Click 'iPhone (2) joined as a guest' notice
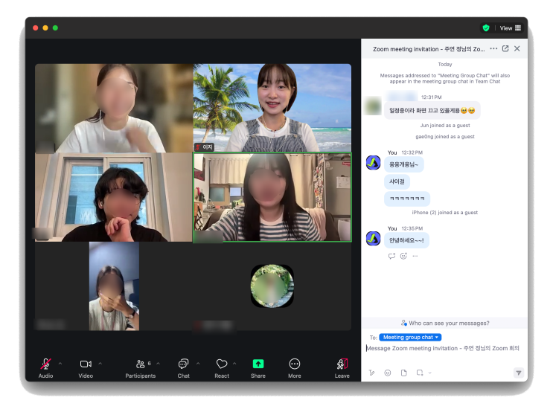This screenshot has height=415, width=553. tap(445, 213)
